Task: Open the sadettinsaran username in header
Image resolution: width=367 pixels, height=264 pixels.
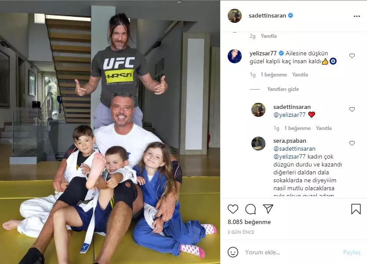Action: [267, 16]
